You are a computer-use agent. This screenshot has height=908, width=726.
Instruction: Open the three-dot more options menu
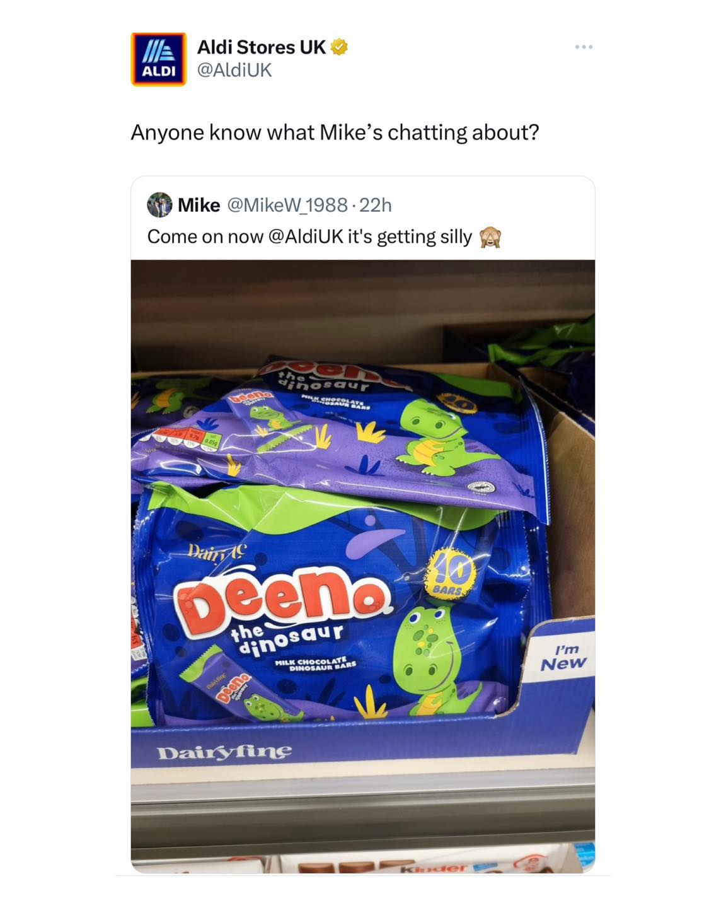click(x=584, y=47)
